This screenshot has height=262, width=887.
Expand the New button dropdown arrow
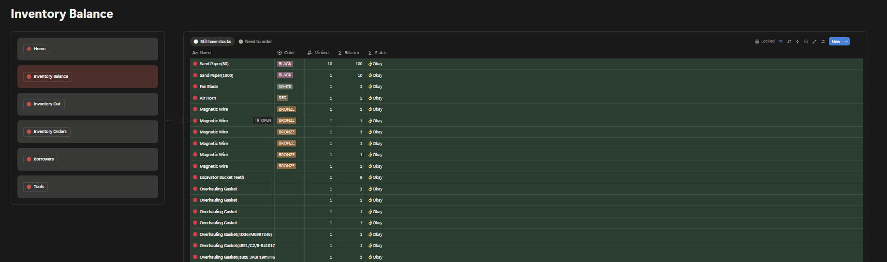tap(846, 42)
